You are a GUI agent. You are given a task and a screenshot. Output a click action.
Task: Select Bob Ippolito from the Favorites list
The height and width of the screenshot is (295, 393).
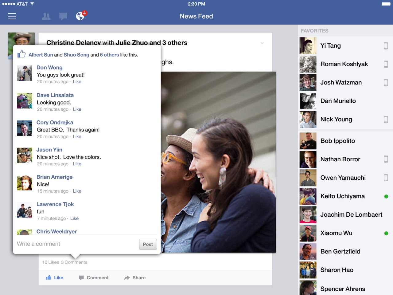point(337,141)
